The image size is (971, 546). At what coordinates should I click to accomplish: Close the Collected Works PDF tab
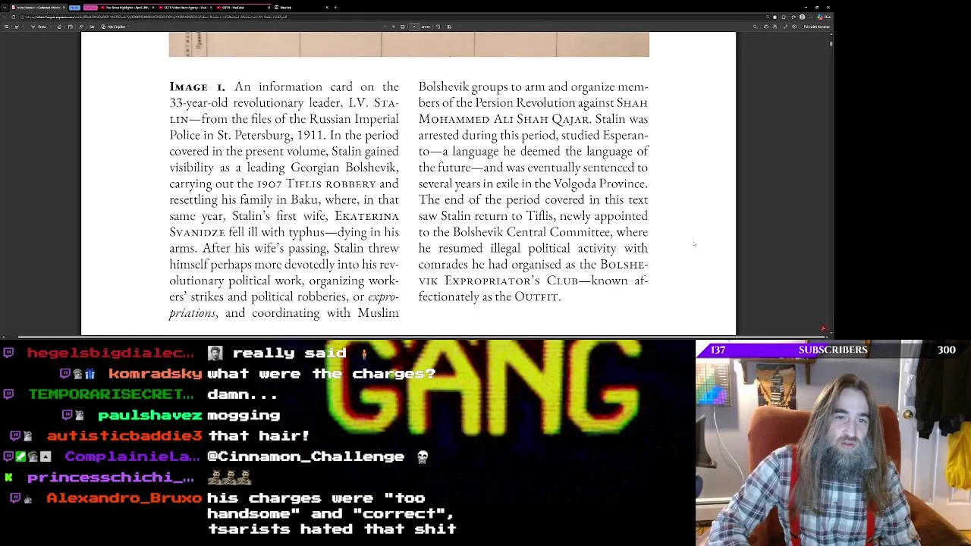pyautogui.click(x=64, y=7)
